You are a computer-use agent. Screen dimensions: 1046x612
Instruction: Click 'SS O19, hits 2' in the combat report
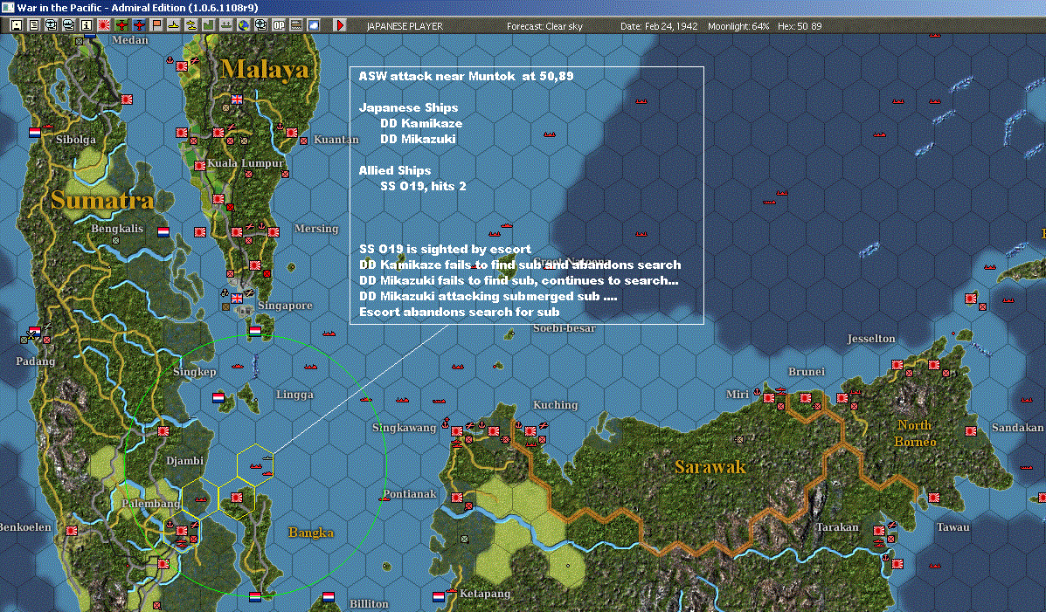click(x=423, y=186)
